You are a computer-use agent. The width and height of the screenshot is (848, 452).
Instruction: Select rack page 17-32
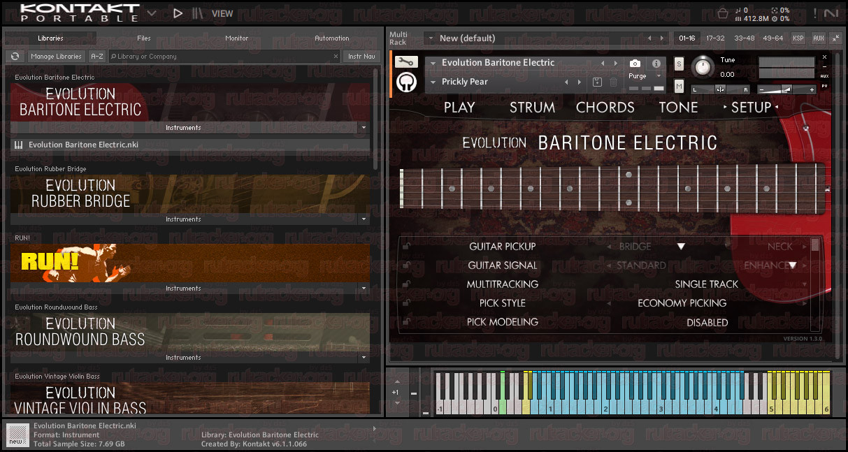point(715,38)
